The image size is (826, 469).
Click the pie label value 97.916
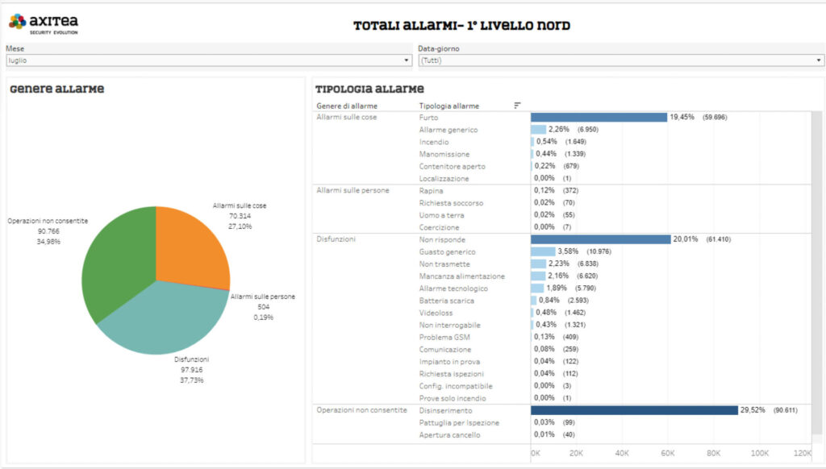coord(191,370)
